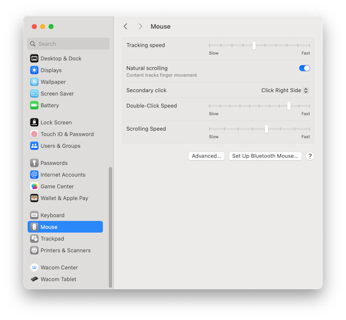Click the Battery label in the sidebar
346x320 pixels.
coord(50,105)
